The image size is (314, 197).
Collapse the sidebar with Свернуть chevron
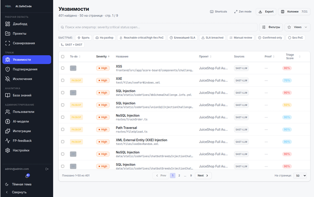(7, 192)
